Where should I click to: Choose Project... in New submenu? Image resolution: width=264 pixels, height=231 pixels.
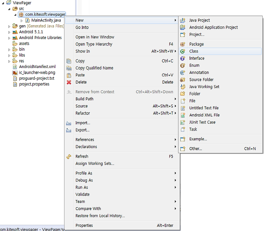221,34
